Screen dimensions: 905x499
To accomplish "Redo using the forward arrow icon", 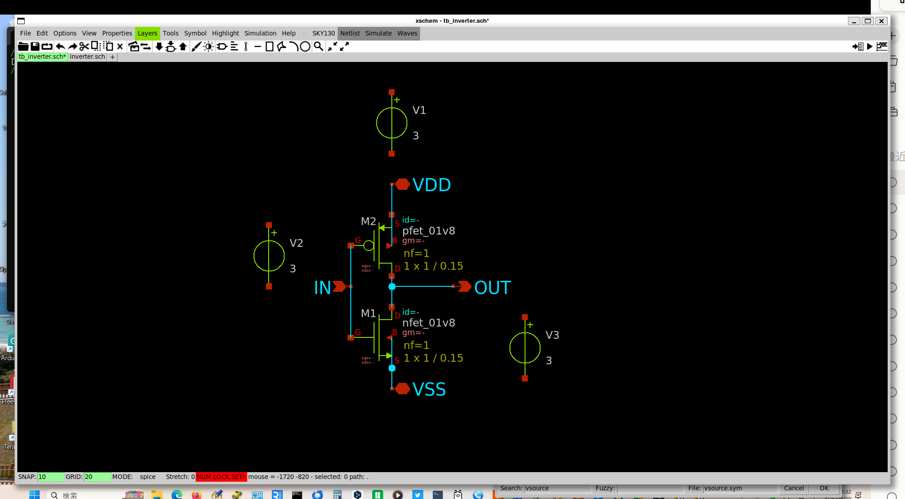I will coord(73,46).
